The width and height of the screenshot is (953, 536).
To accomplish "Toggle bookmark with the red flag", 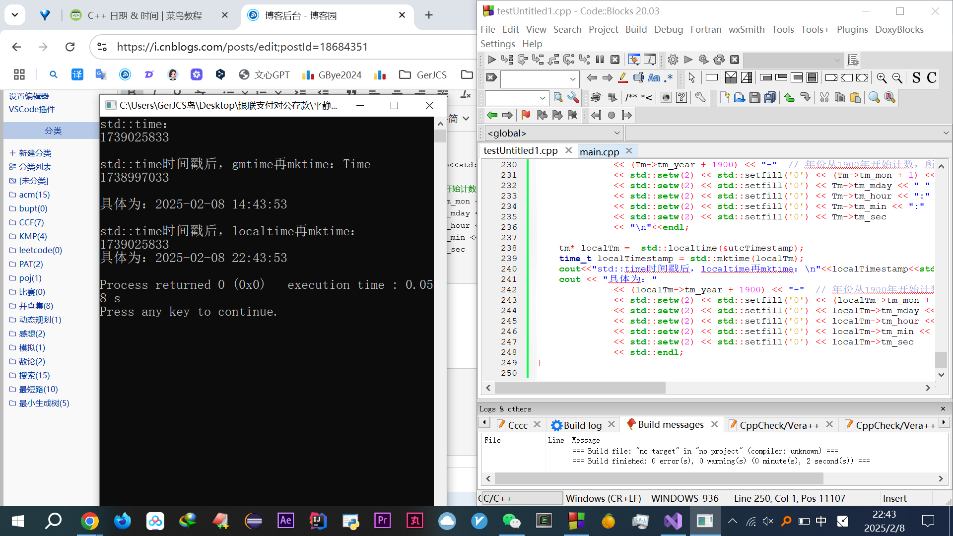I will (526, 115).
